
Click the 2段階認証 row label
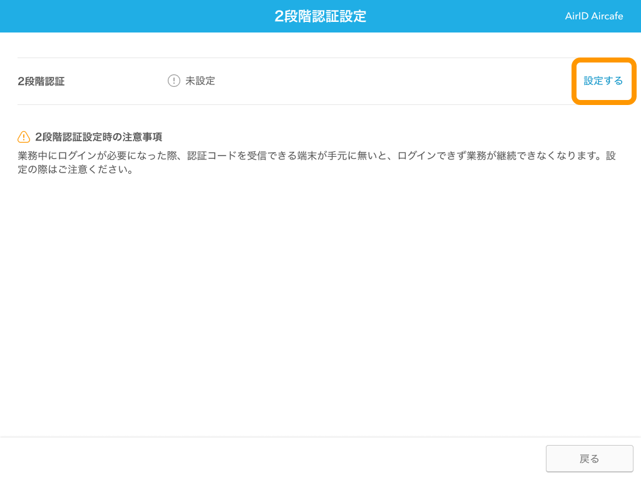(41, 81)
